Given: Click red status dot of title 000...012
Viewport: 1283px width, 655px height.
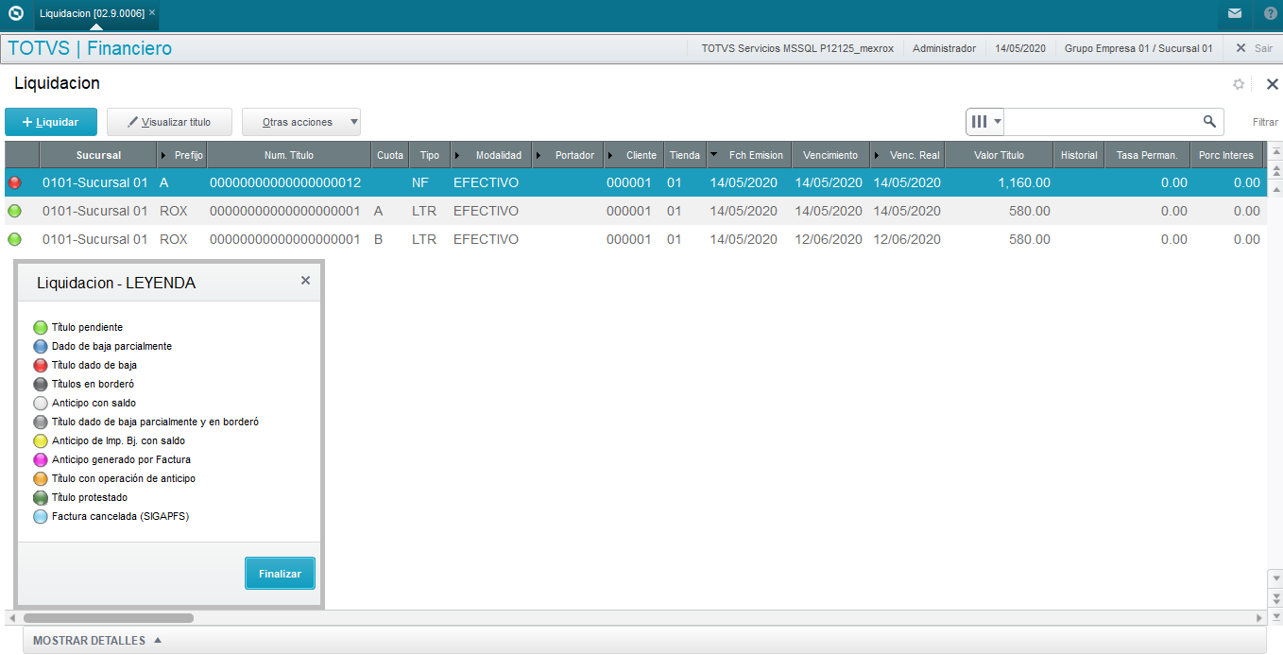Looking at the screenshot, I should (14, 182).
